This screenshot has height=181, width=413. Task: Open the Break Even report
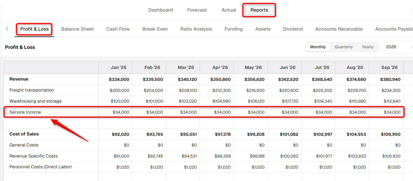pos(155,29)
